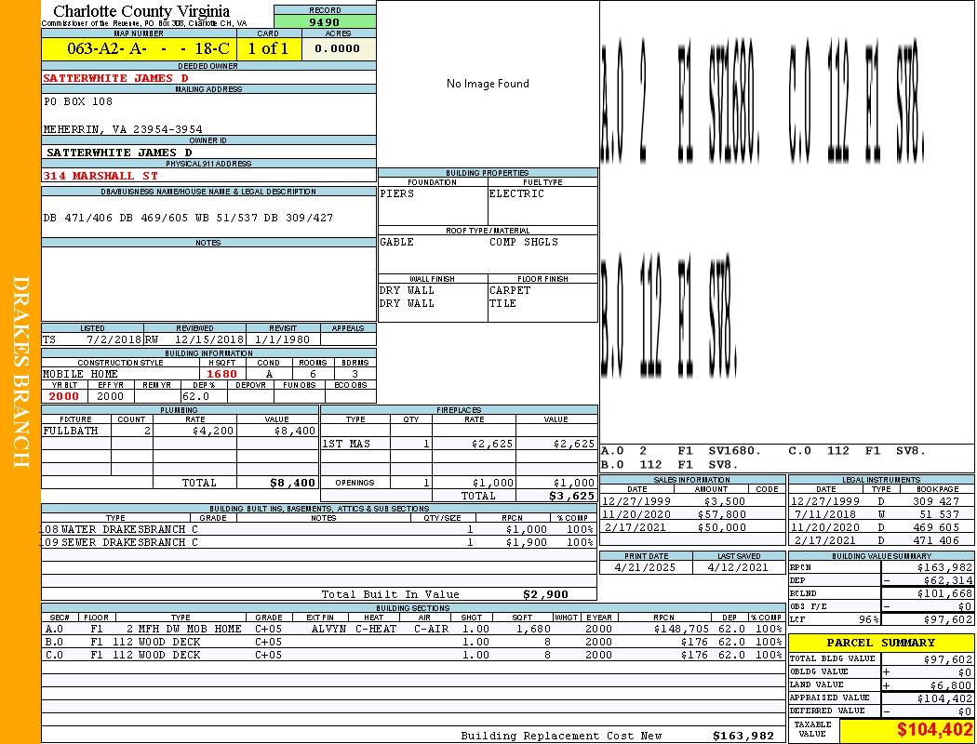This screenshot has height=744, width=977.
Task: Click the sale amount $50,000
Action: [721, 528]
